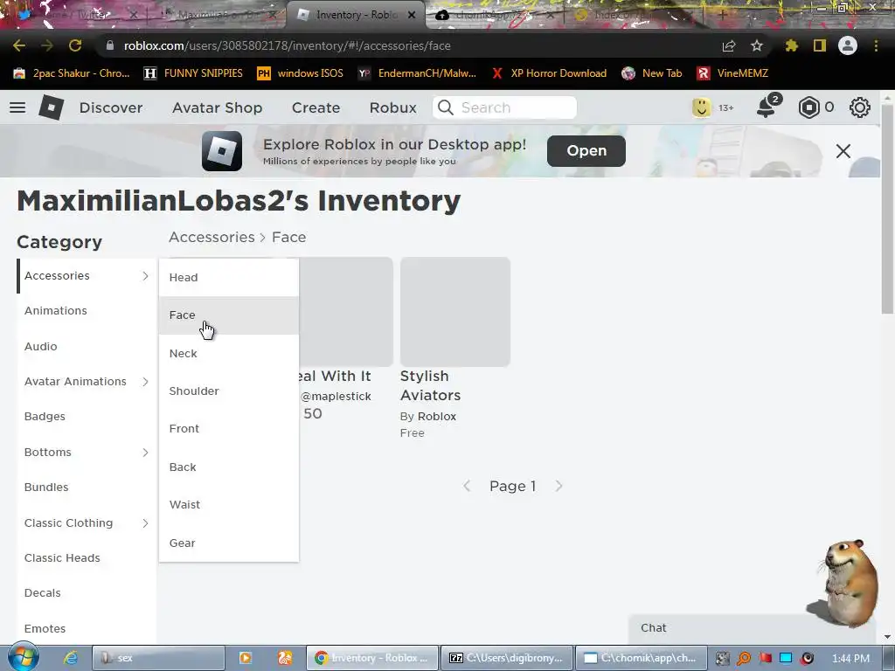This screenshot has width=895, height=671.
Task: Open the Chrome profile avatar icon
Action: coord(848,45)
